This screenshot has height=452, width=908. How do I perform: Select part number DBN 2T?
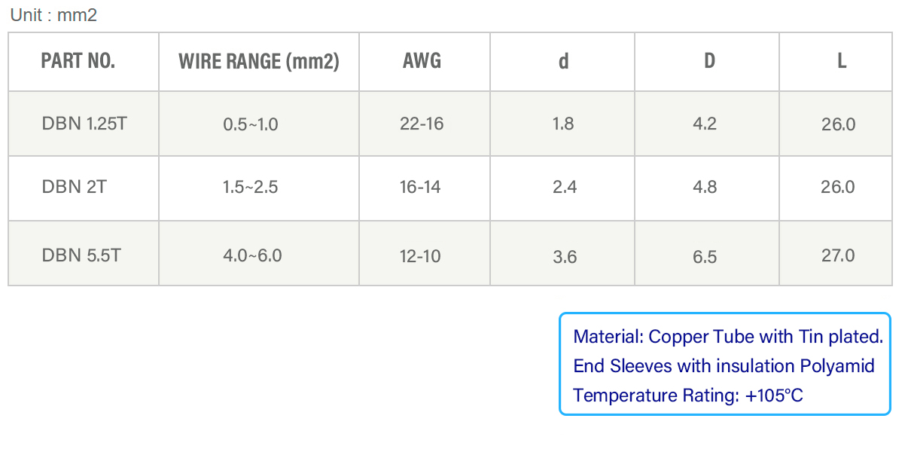[75, 187]
